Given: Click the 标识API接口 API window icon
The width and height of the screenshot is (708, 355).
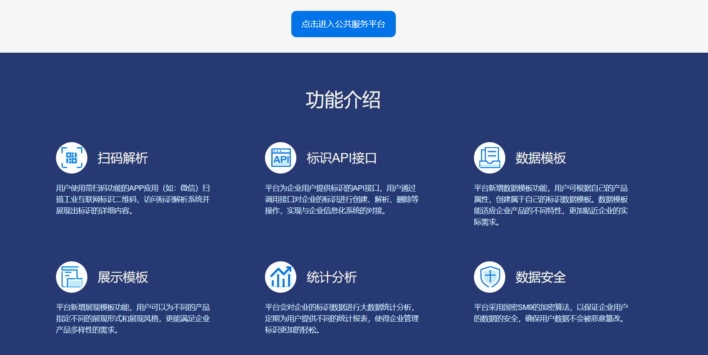Looking at the screenshot, I should tap(280, 158).
